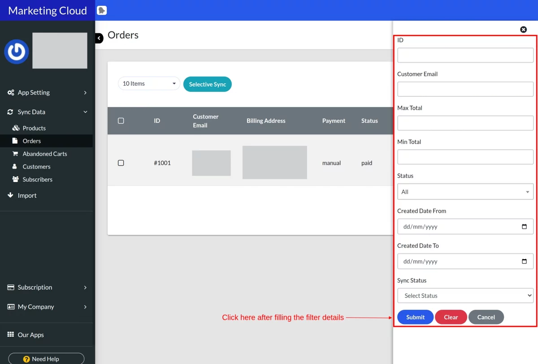Image resolution: width=538 pixels, height=364 pixels.
Task: Click the App Setting gears icon
Action: pos(11,93)
